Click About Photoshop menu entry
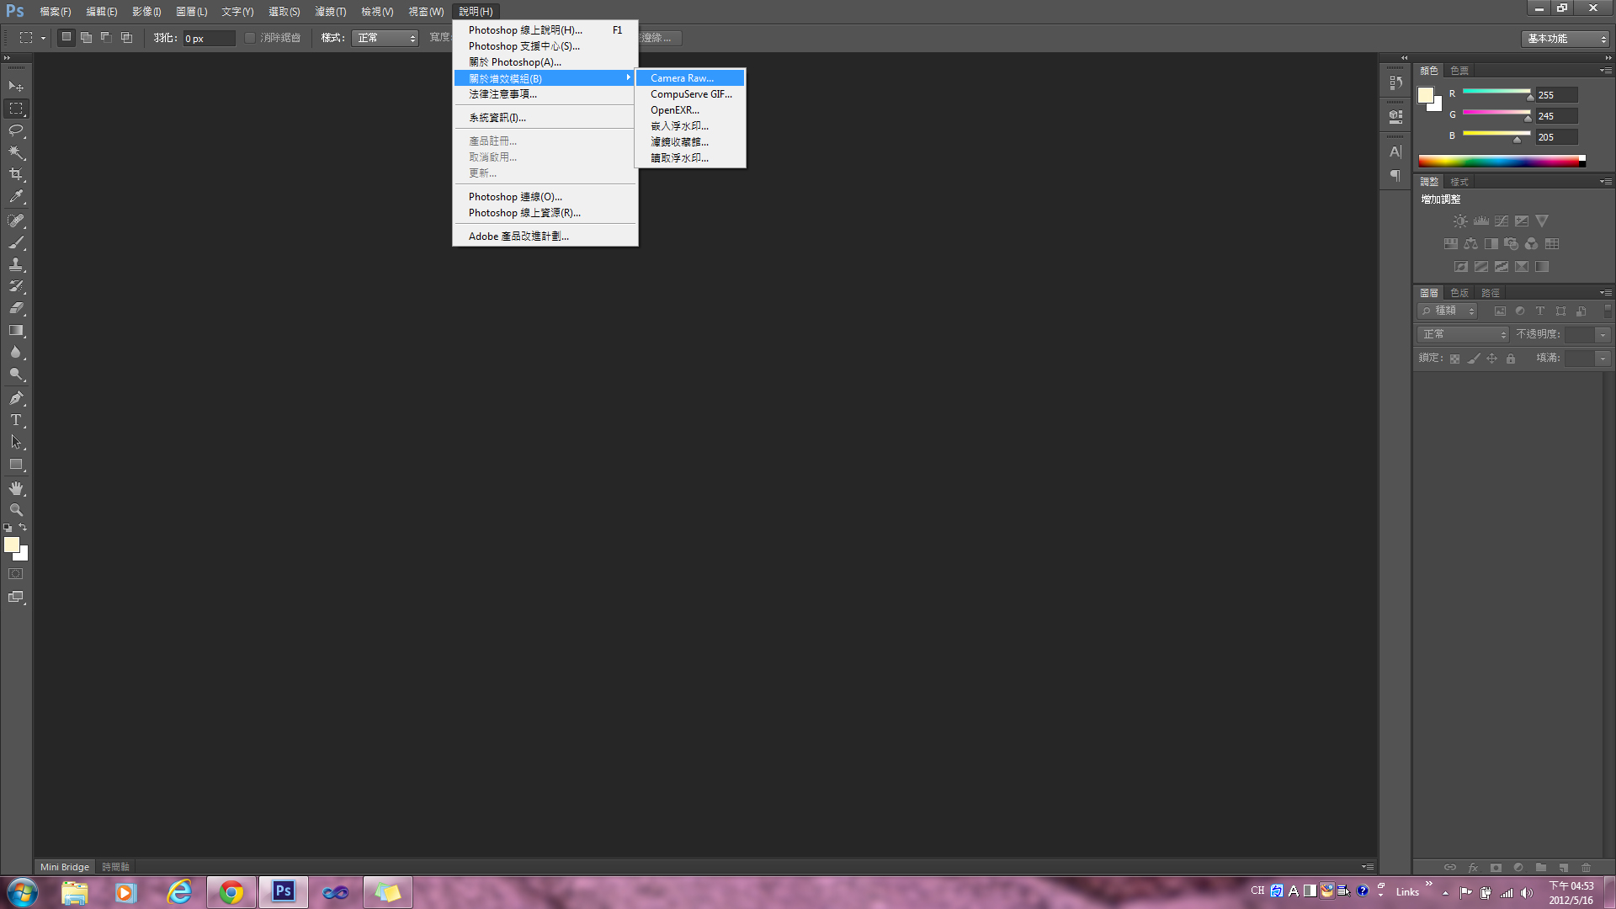 click(545, 62)
